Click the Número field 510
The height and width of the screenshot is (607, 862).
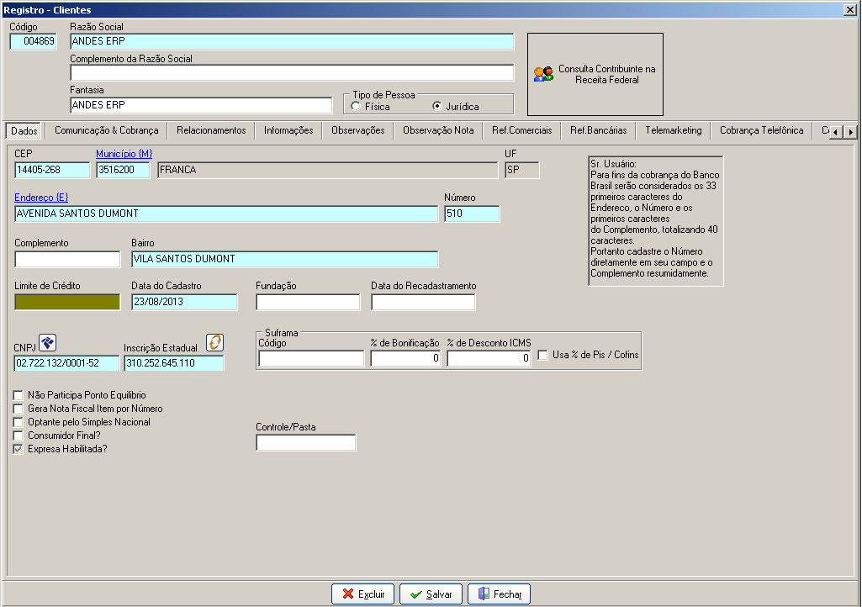pos(473,214)
